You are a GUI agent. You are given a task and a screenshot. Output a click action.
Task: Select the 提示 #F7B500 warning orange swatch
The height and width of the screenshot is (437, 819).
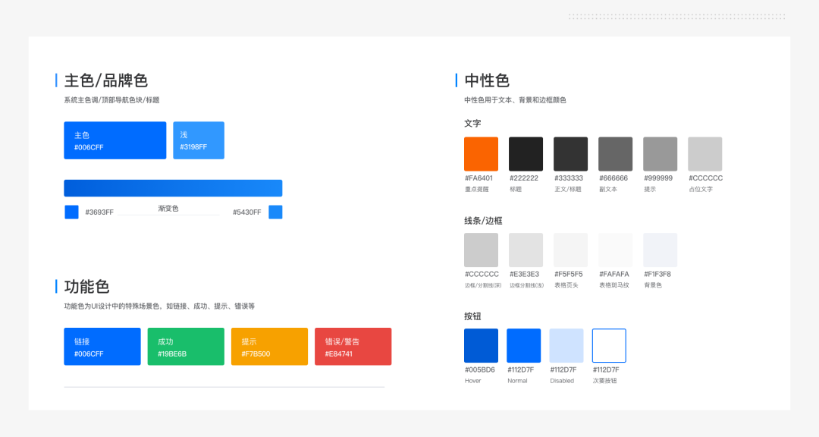point(269,345)
